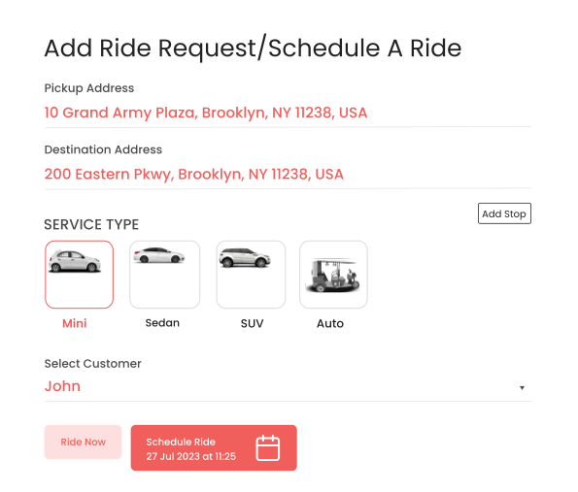
Task: Select the Mini car icon
Action: click(x=75, y=261)
